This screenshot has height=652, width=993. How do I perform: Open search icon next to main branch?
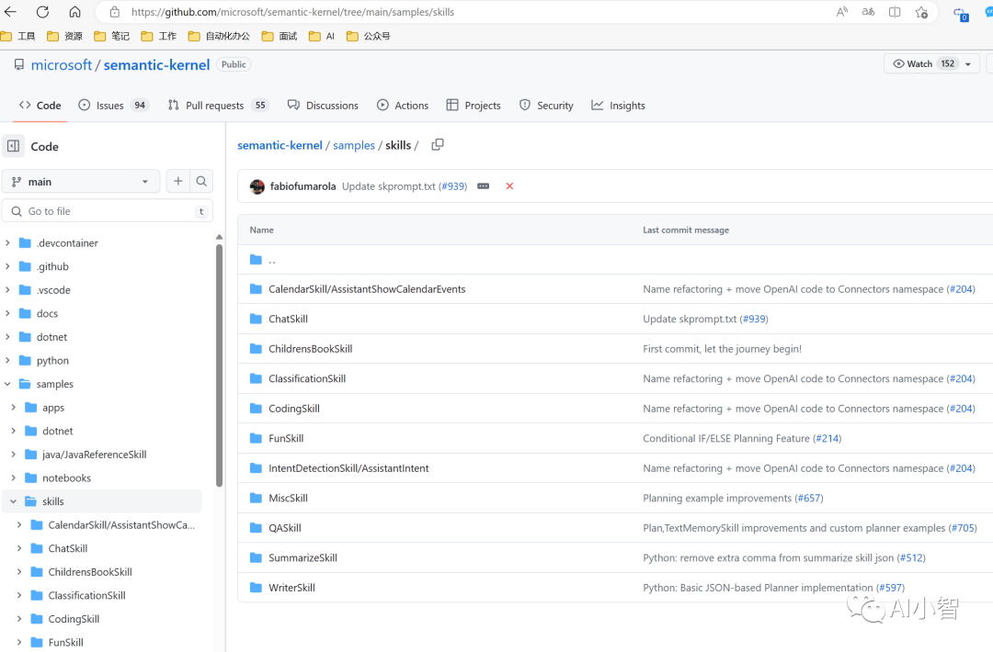click(201, 182)
